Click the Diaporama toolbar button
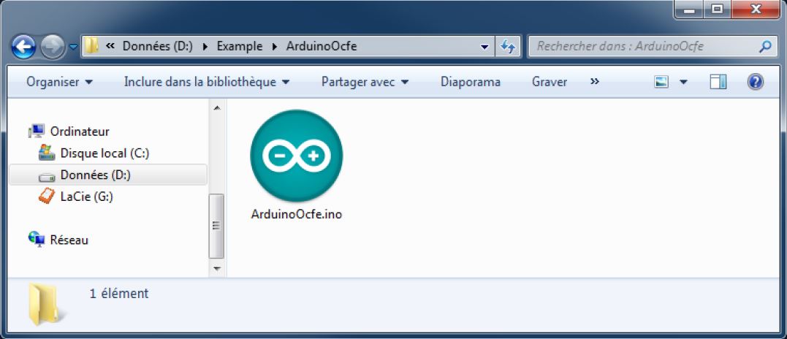 [471, 82]
